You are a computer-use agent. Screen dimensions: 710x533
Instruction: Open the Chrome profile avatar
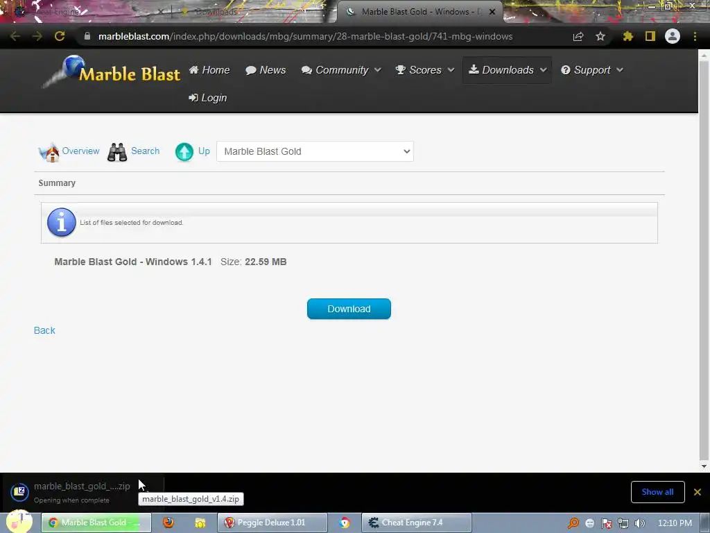point(673,36)
